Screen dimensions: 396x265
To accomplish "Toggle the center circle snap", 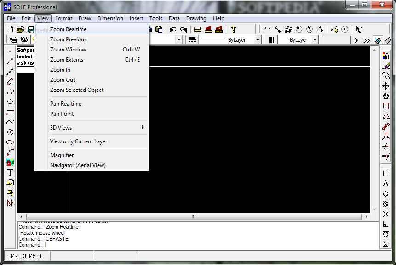I will point(385,194).
